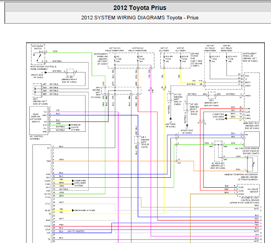Screen dimensions: 271x243
Task: Click the A/C SOLAR SENSOR label
Action: pos(253,190)
